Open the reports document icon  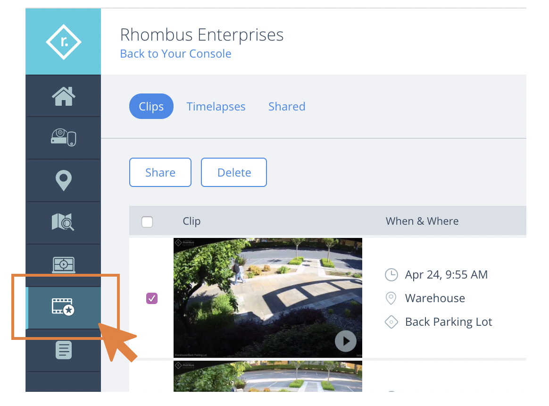63,350
